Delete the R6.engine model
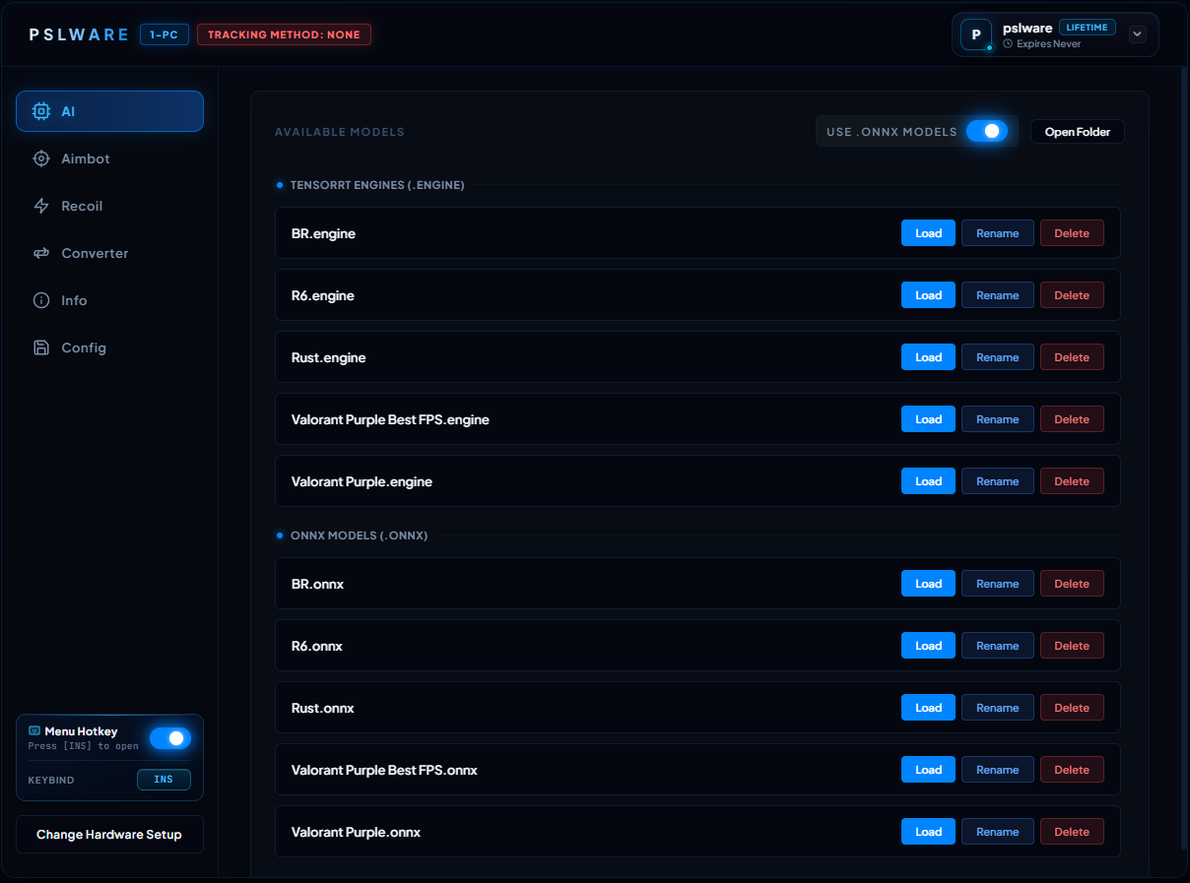 (x=1072, y=295)
